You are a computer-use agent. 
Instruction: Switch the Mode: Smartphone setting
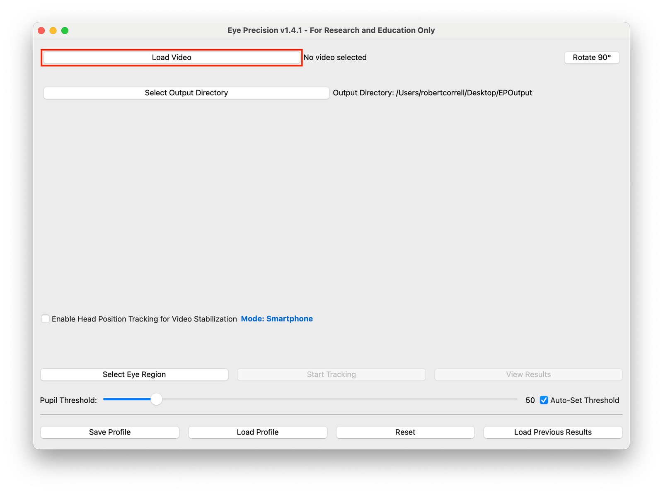(276, 319)
